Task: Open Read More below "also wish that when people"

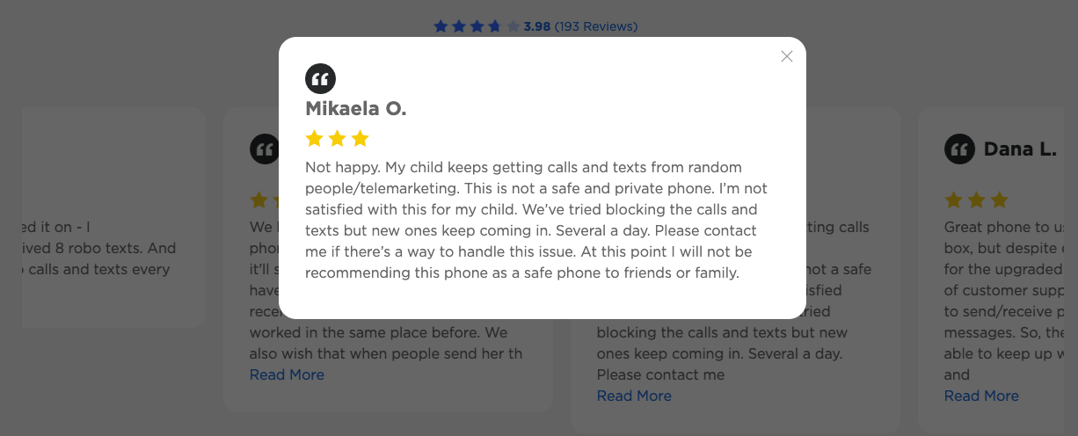Action: coord(287,374)
